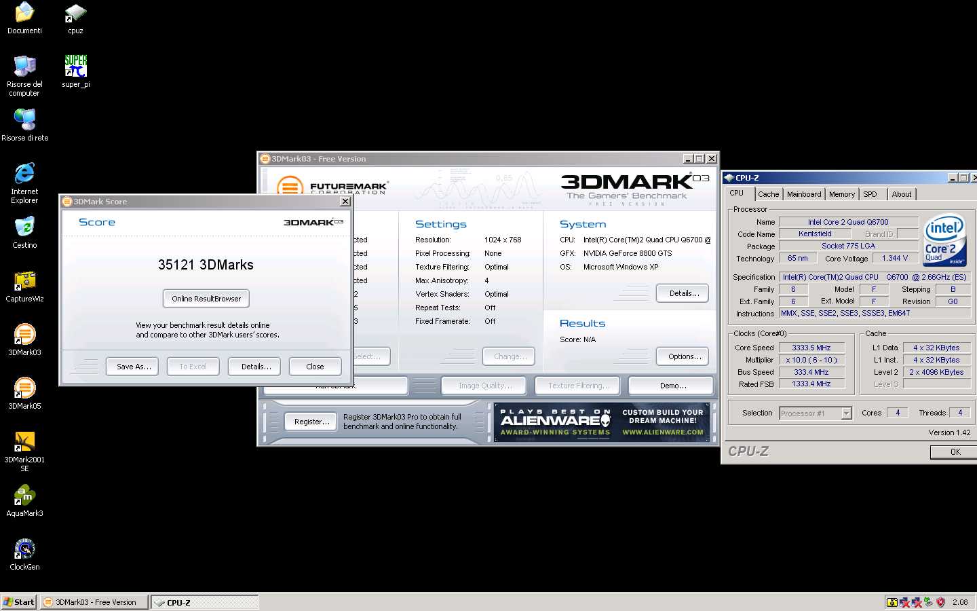
Task: Click the Image Quality... button
Action: (484, 386)
